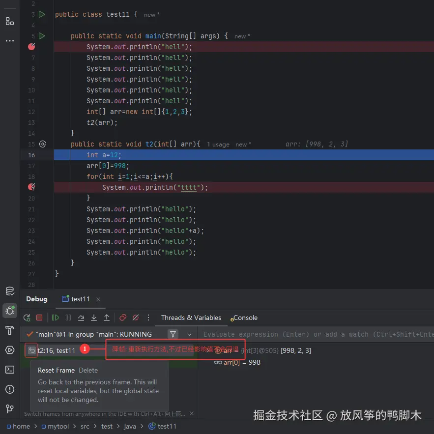The image size is (434, 434).
Task: View Breakpoints icon
Action: (x=123, y=318)
